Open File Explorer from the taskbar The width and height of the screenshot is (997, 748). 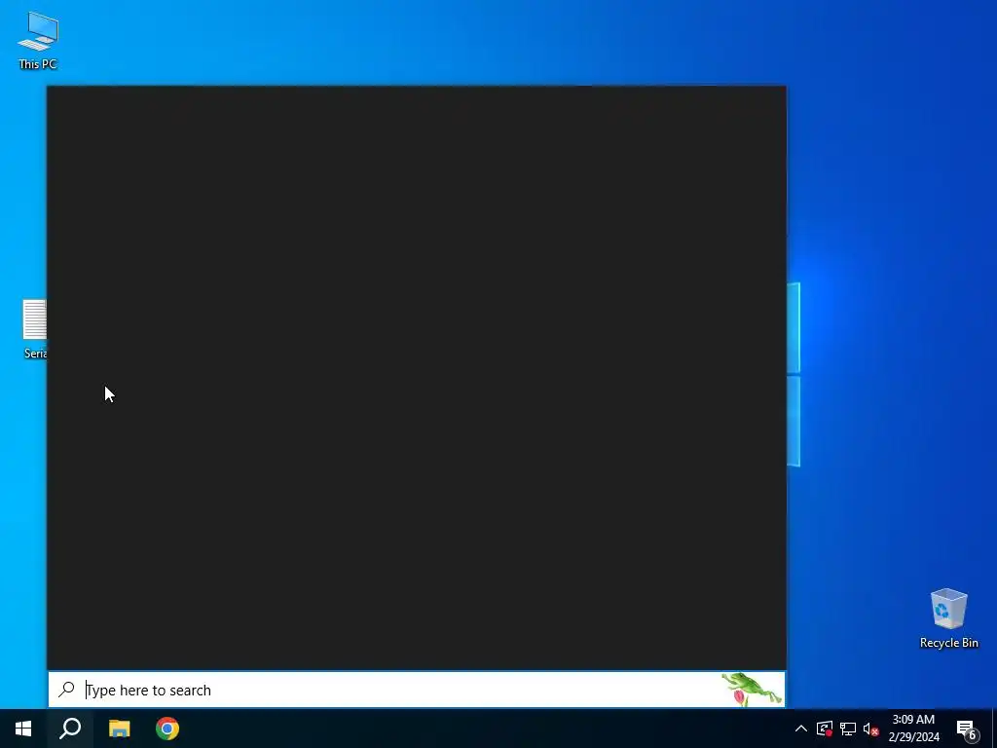(x=119, y=729)
